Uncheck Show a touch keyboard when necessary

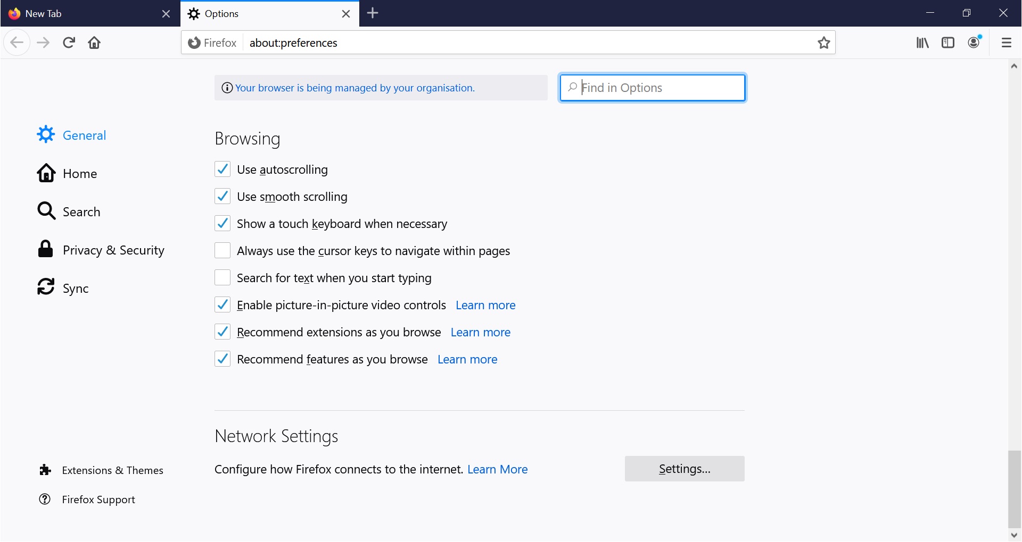pos(222,223)
